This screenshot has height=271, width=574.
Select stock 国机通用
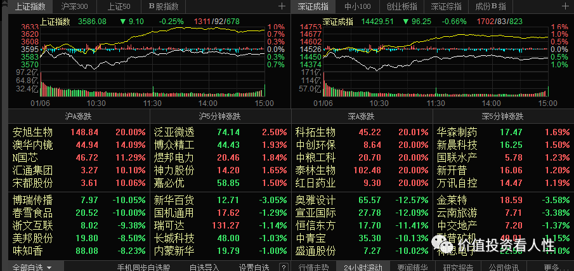174,213
